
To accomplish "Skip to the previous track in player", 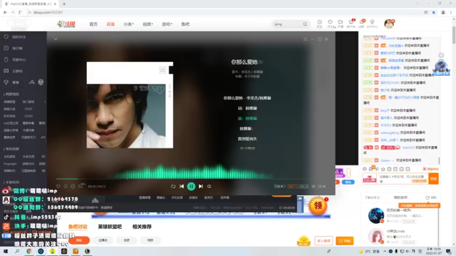I will click(x=181, y=187).
